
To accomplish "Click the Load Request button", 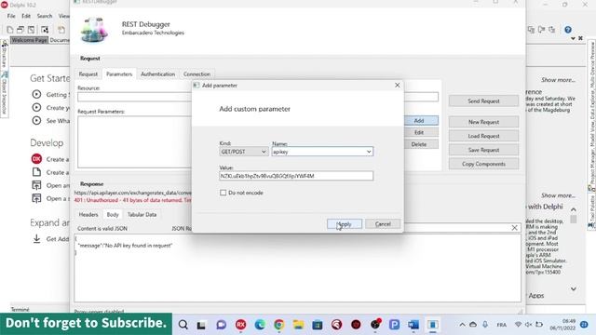I will [x=483, y=136].
